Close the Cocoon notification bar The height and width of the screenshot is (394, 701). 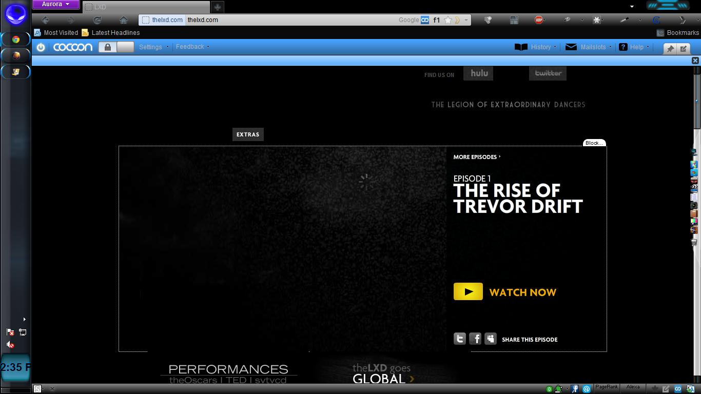pyautogui.click(x=695, y=61)
